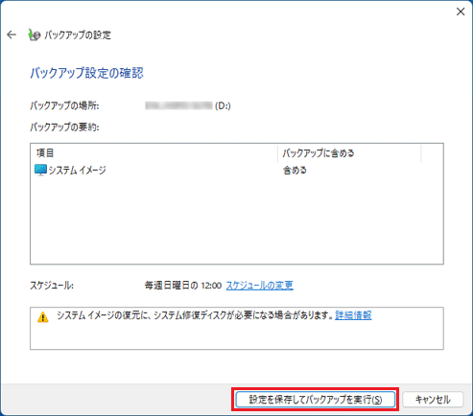This screenshot has width=473, height=416.
Task: Click 設定を保存してバックアップを実行 button
Action: click(x=316, y=400)
